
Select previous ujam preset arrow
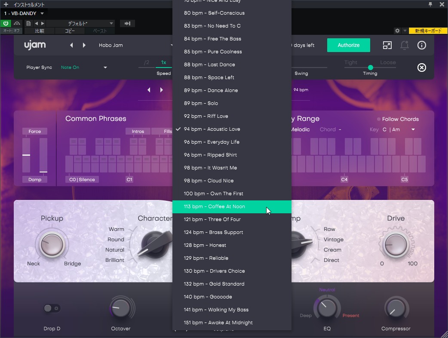tap(71, 45)
